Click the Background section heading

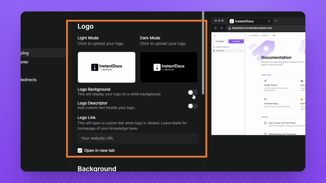(x=97, y=169)
